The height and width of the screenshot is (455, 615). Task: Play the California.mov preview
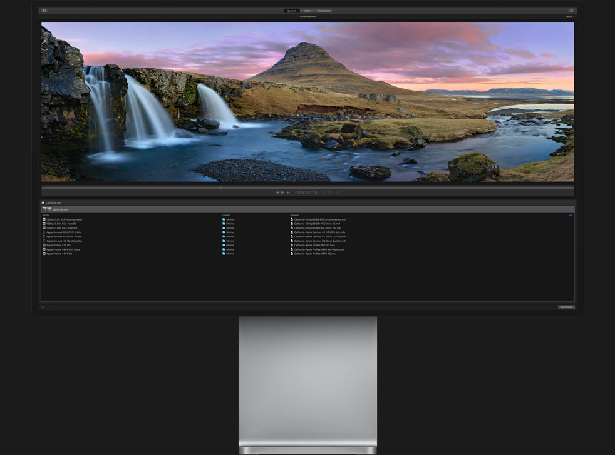[x=283, y=192]
